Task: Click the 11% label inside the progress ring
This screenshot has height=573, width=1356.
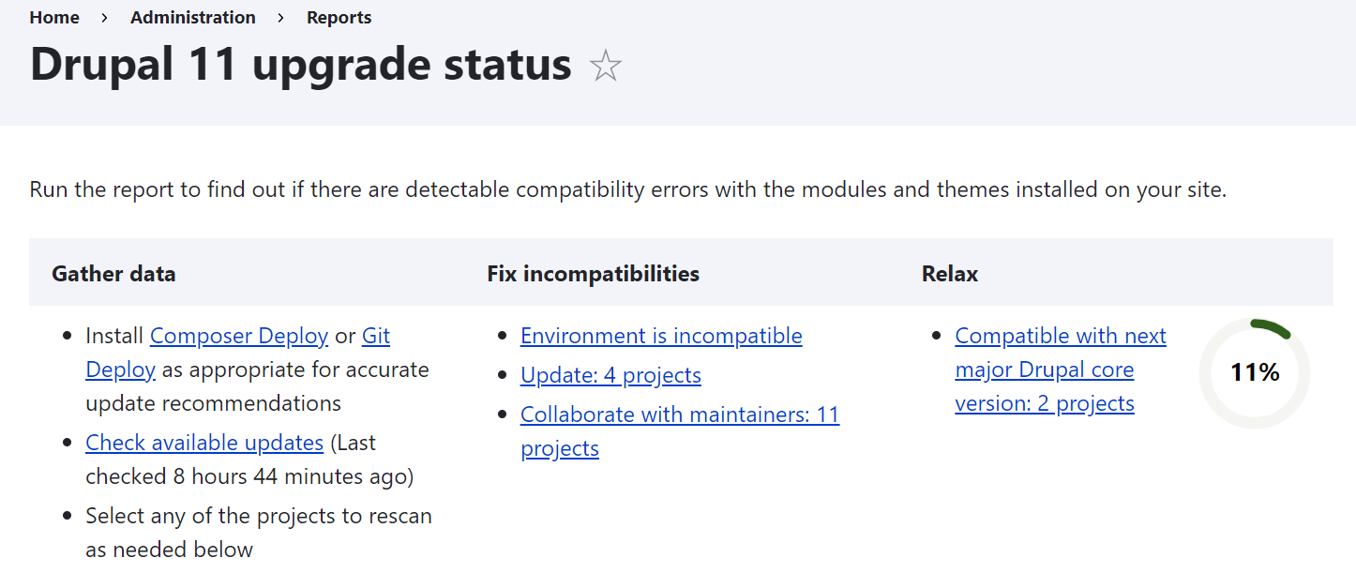Action: pos(1255,371)
